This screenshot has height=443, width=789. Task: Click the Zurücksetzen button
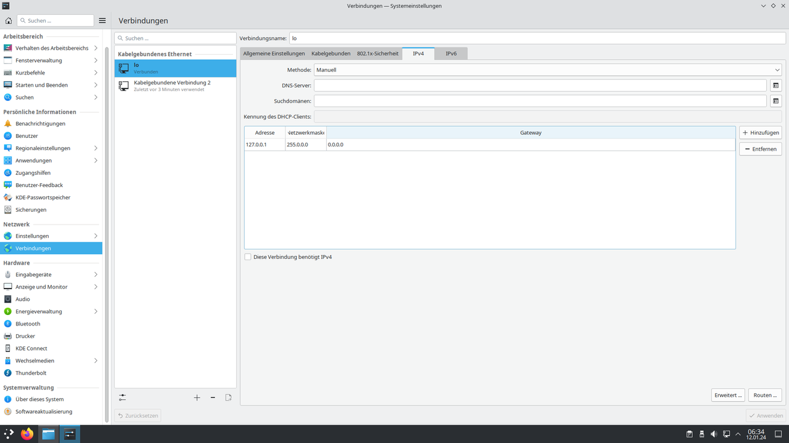pyautogui.click(x=138, y=415)
